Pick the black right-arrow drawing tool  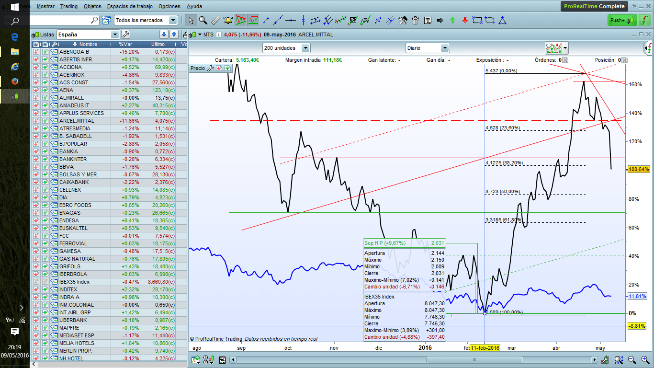(440, 20)
